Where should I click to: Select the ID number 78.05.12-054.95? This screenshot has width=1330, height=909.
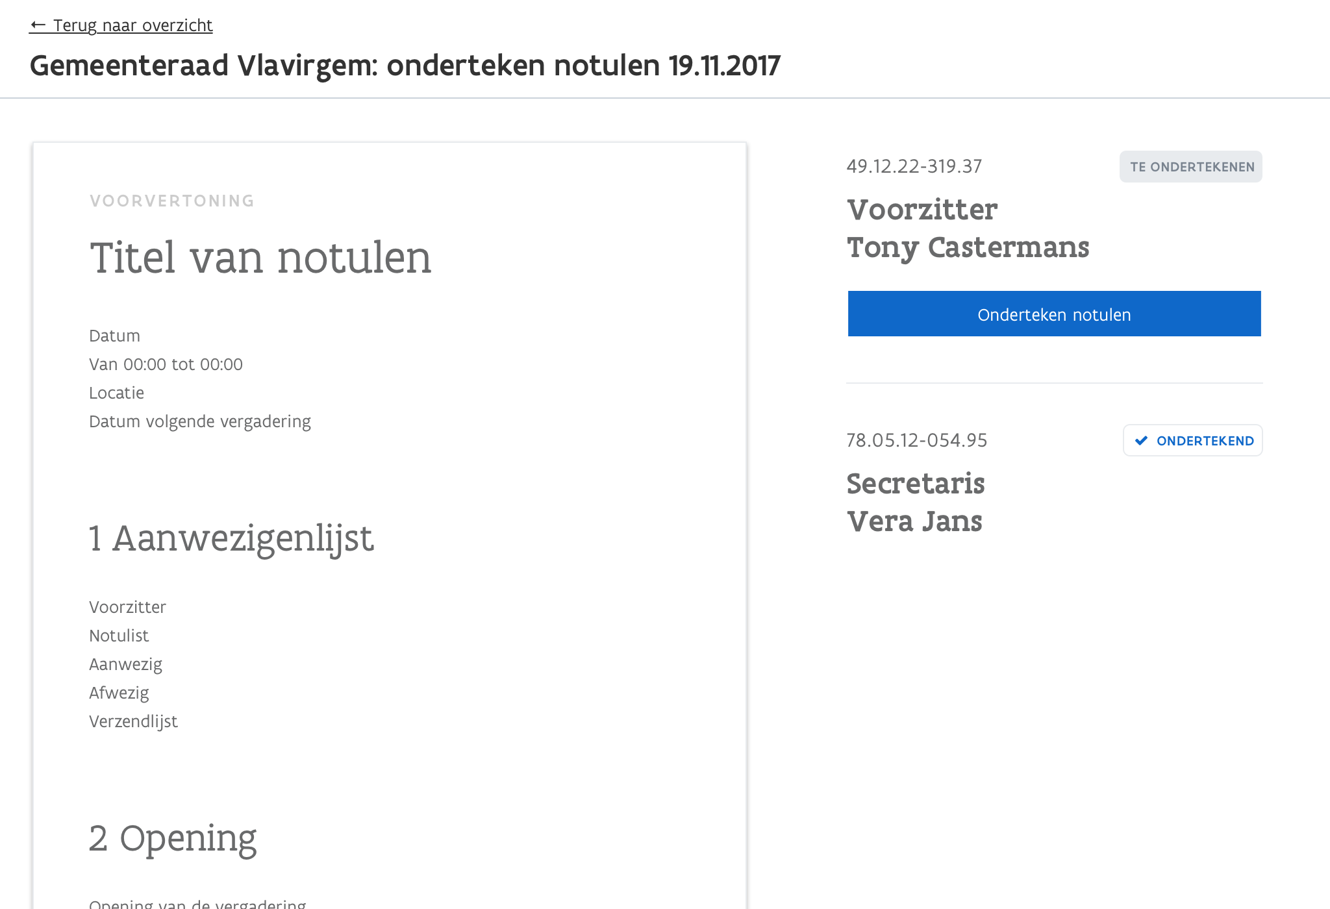(916, 440)
